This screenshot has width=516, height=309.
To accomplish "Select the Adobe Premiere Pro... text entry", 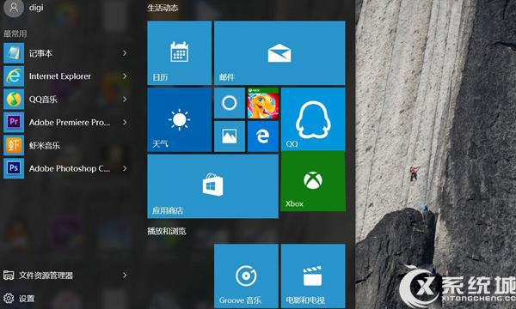I will [x=70, y=122].
